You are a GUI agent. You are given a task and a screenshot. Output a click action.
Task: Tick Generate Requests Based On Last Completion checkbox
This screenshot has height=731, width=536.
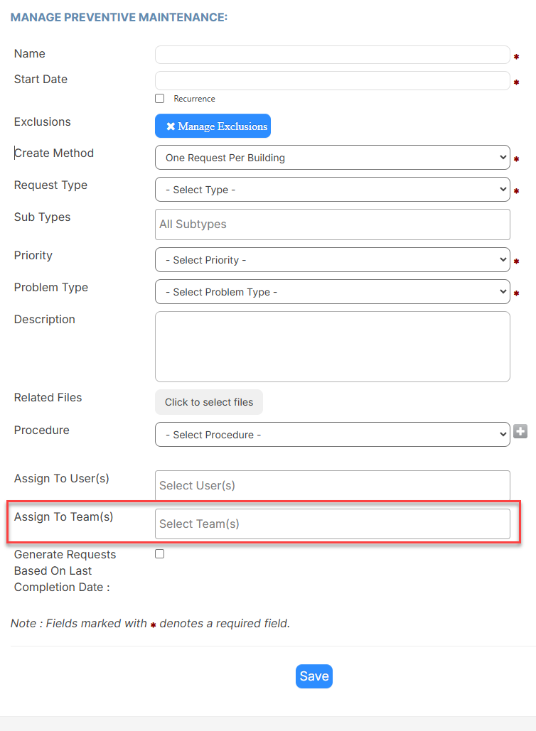pyautogui.click(x=159, y=554)
